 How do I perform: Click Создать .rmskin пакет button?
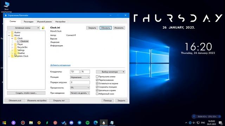pos(26,93)
